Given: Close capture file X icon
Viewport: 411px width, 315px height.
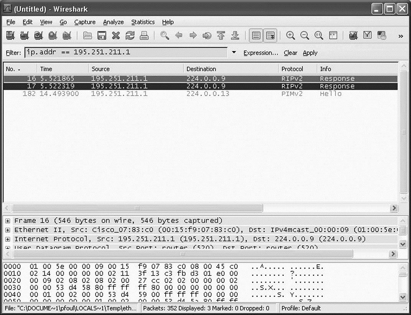Looking at the screenshot, I should click(116, 35).
